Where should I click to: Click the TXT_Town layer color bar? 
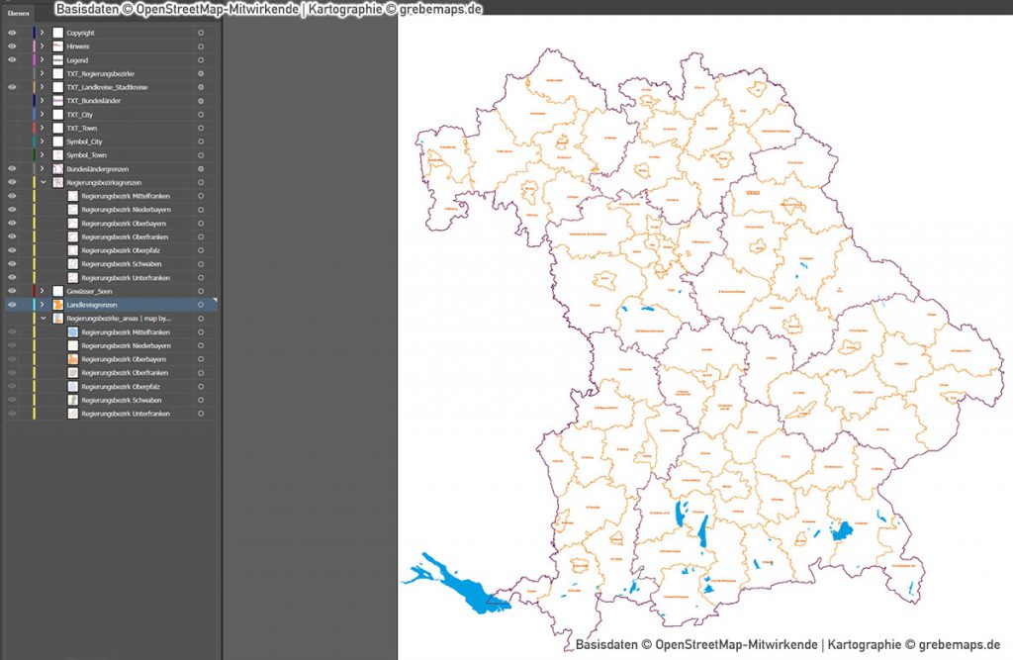pos(35,128)
